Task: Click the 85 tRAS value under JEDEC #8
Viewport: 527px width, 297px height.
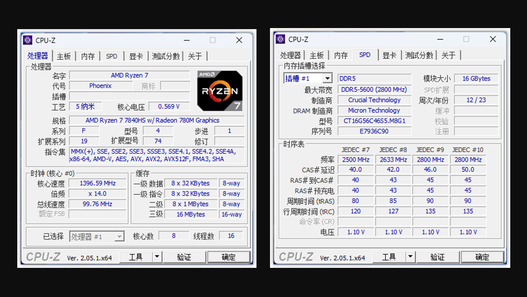Action: (x=393, y=201)
